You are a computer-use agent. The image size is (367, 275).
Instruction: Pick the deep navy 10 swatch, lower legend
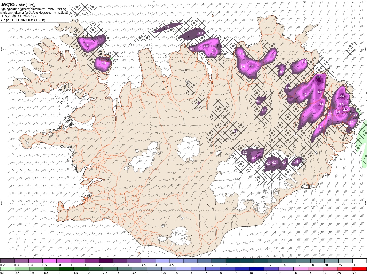coord(256,269)
